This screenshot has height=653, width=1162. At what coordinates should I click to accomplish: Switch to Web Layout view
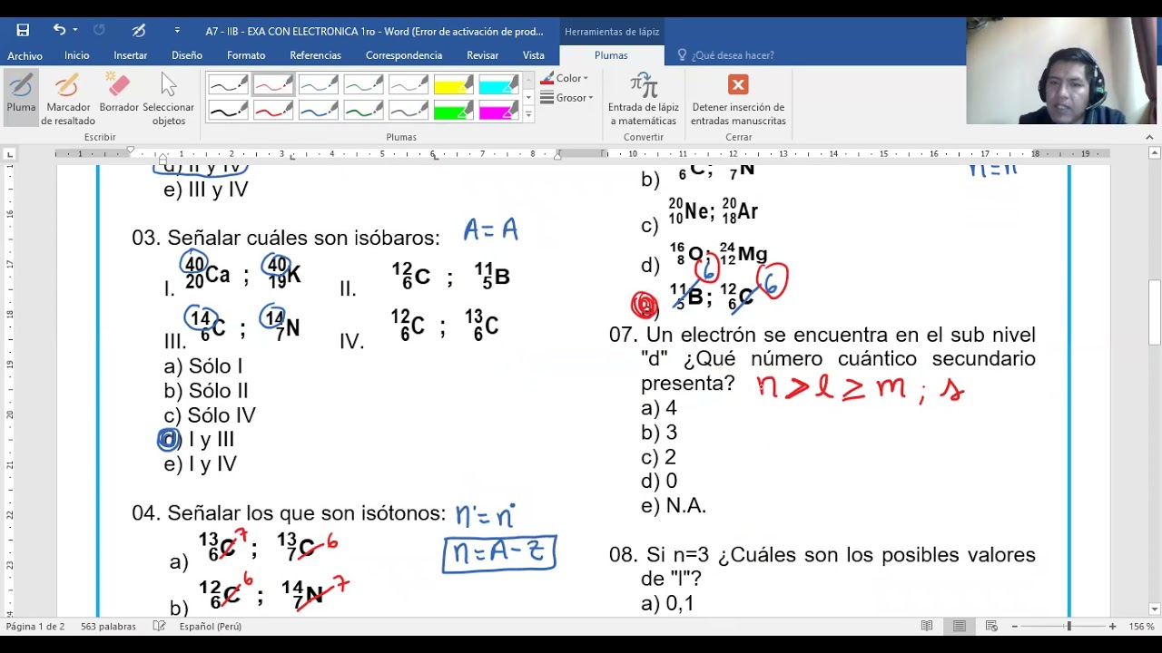pos(991,627)
